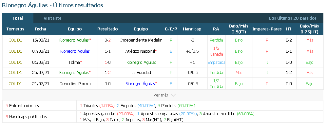Click the 1-2 result against La Equidad
The height and width of the screenshot is (126, 327).
pyautogui.click(x=107, y=72)
